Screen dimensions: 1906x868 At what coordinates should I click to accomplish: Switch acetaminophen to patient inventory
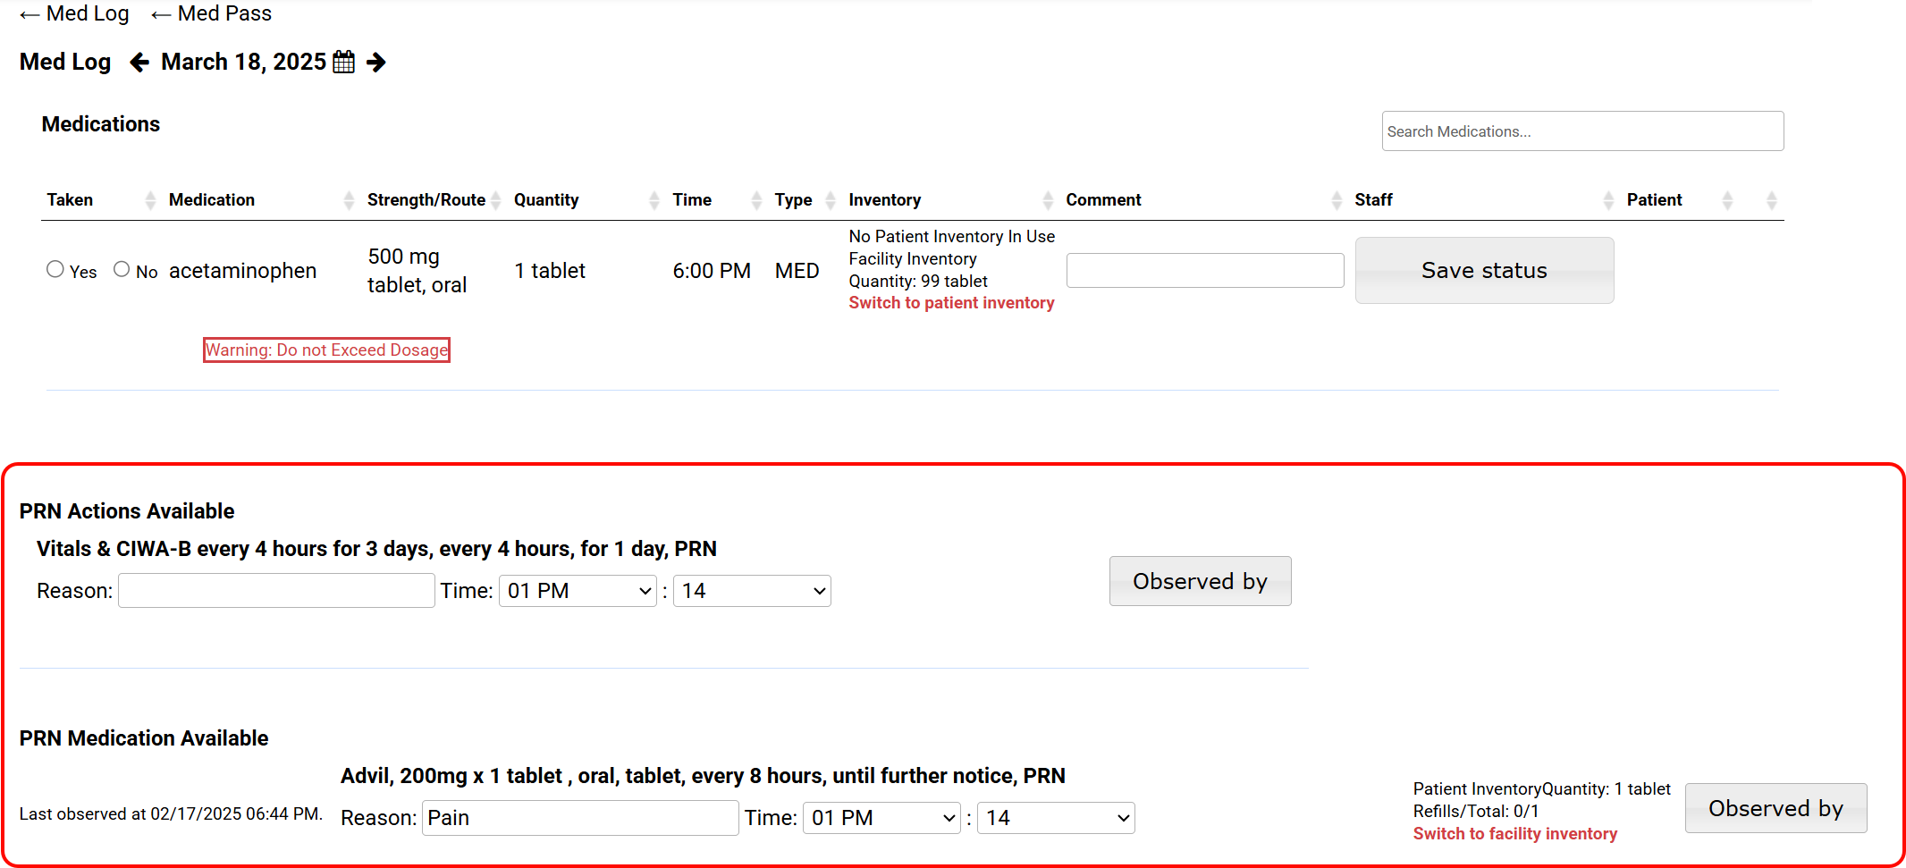coord(951,303)
